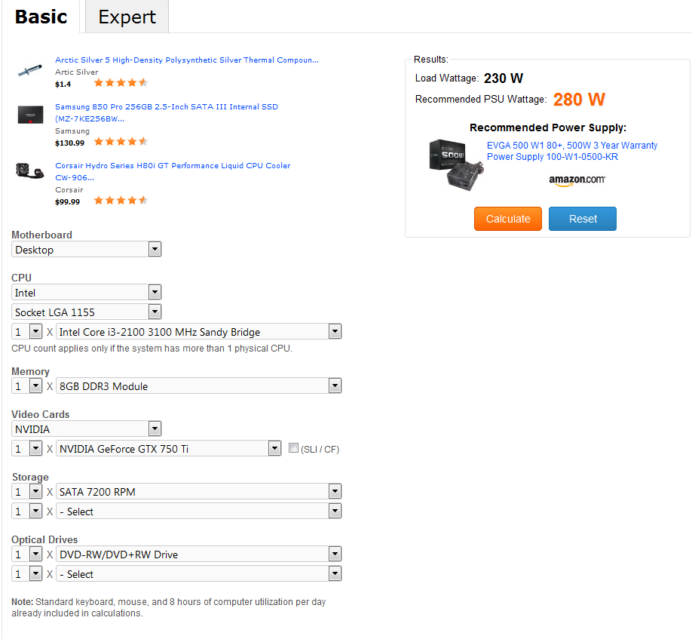
Task: Open the Memory module count dropdown
Action: pyautogui.click(x=27, y=386)
